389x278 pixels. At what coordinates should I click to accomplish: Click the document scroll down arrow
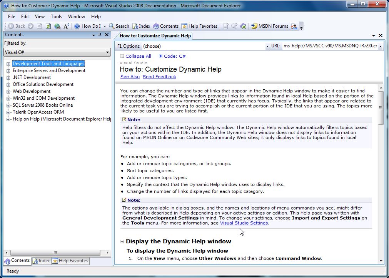tap(381, 261)
